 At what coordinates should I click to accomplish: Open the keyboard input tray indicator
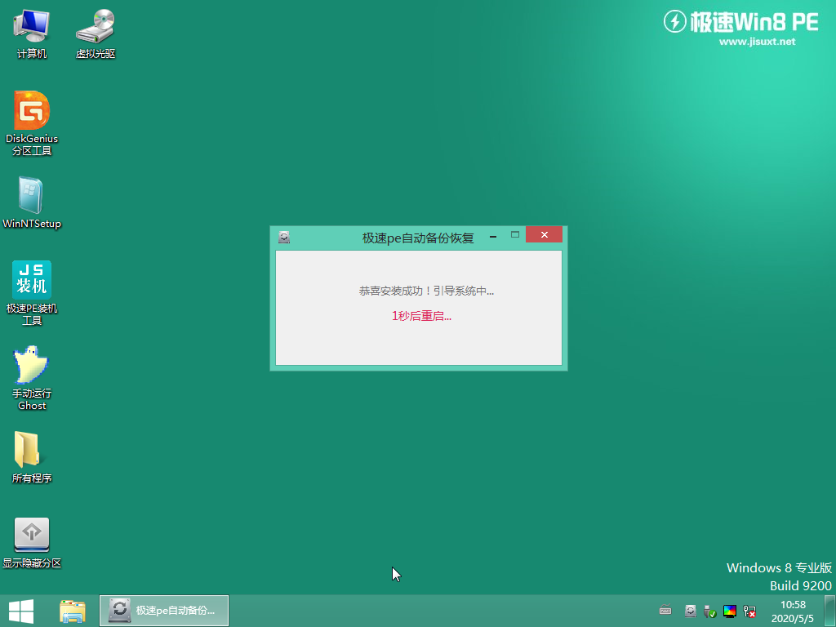coord(665,610)
